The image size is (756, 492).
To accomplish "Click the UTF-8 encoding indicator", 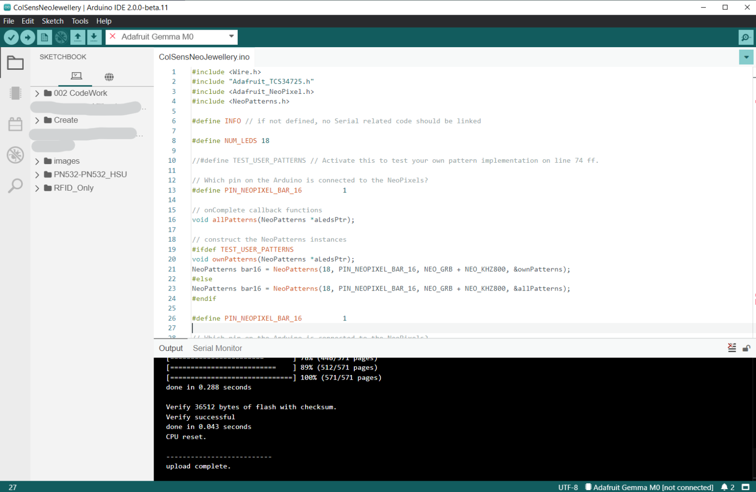I will (569, 487).
